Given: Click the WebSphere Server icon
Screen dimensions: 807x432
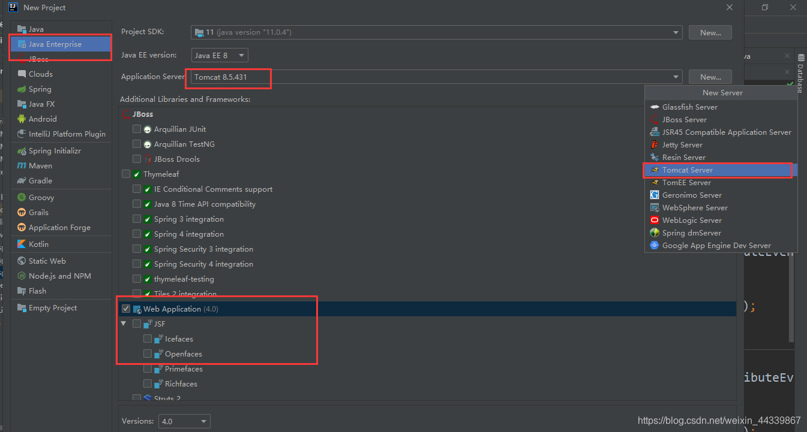Looking at the screenshot, I should pos(655,207).
